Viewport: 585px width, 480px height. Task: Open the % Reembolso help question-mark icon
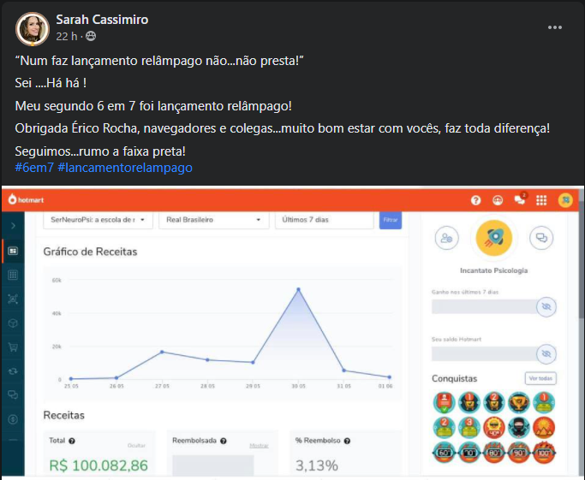point(348,441)
